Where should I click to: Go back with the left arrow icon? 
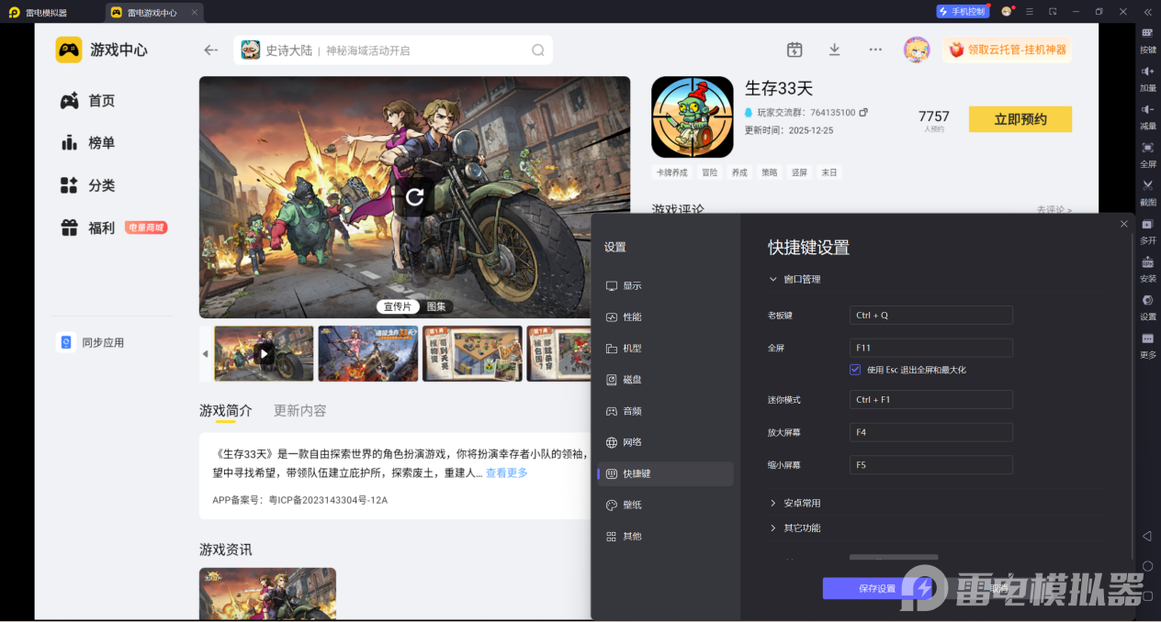pos(211,50)
